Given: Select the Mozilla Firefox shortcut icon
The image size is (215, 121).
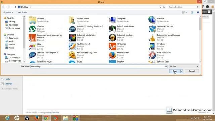Looking at the screenshot, I should pyautogui.click(x=112, y=55).
